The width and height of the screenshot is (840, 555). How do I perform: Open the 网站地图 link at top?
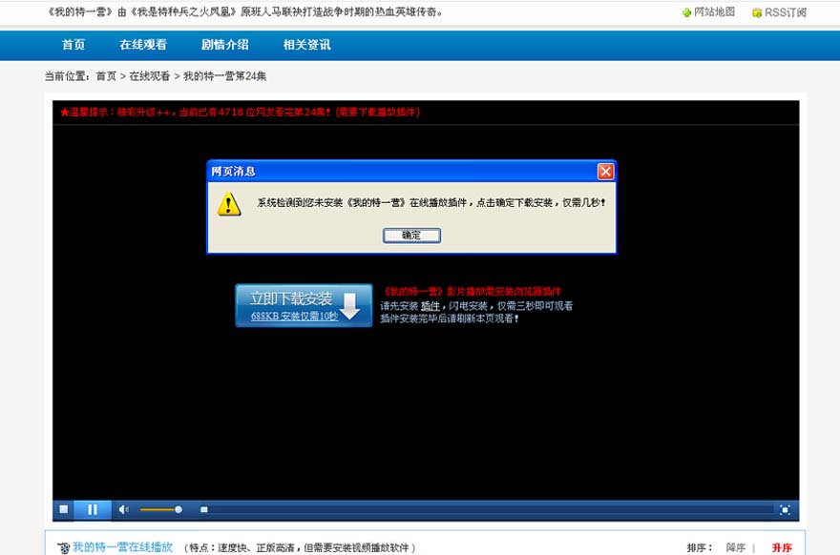point(713,12)
